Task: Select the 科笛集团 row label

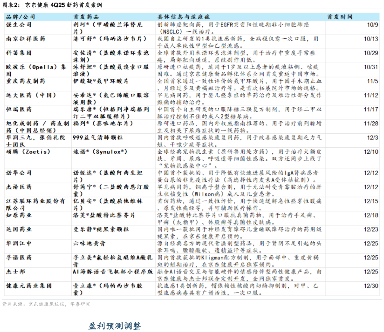Action: [19, 53]
